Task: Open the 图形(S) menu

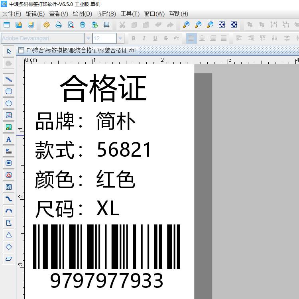Action: point(106,14)
